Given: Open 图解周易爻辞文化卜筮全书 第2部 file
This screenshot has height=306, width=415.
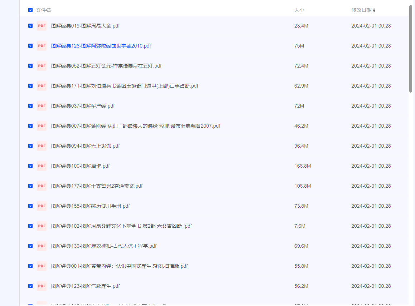Looking at the screenshot, I should coord(121,226).
